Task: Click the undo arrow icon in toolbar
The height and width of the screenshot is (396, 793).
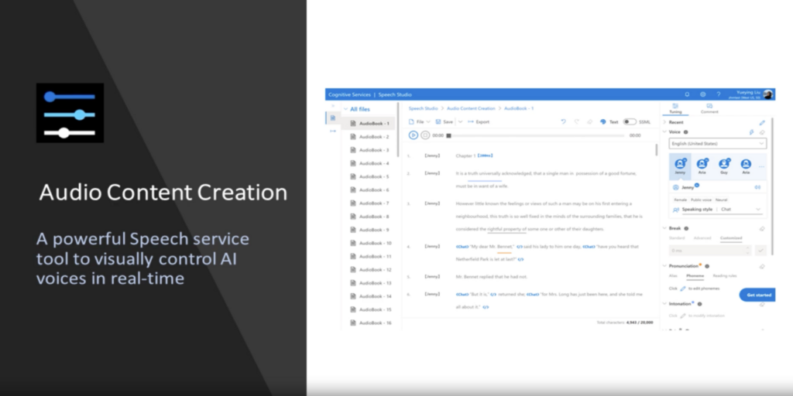Action: pos(564,121)
